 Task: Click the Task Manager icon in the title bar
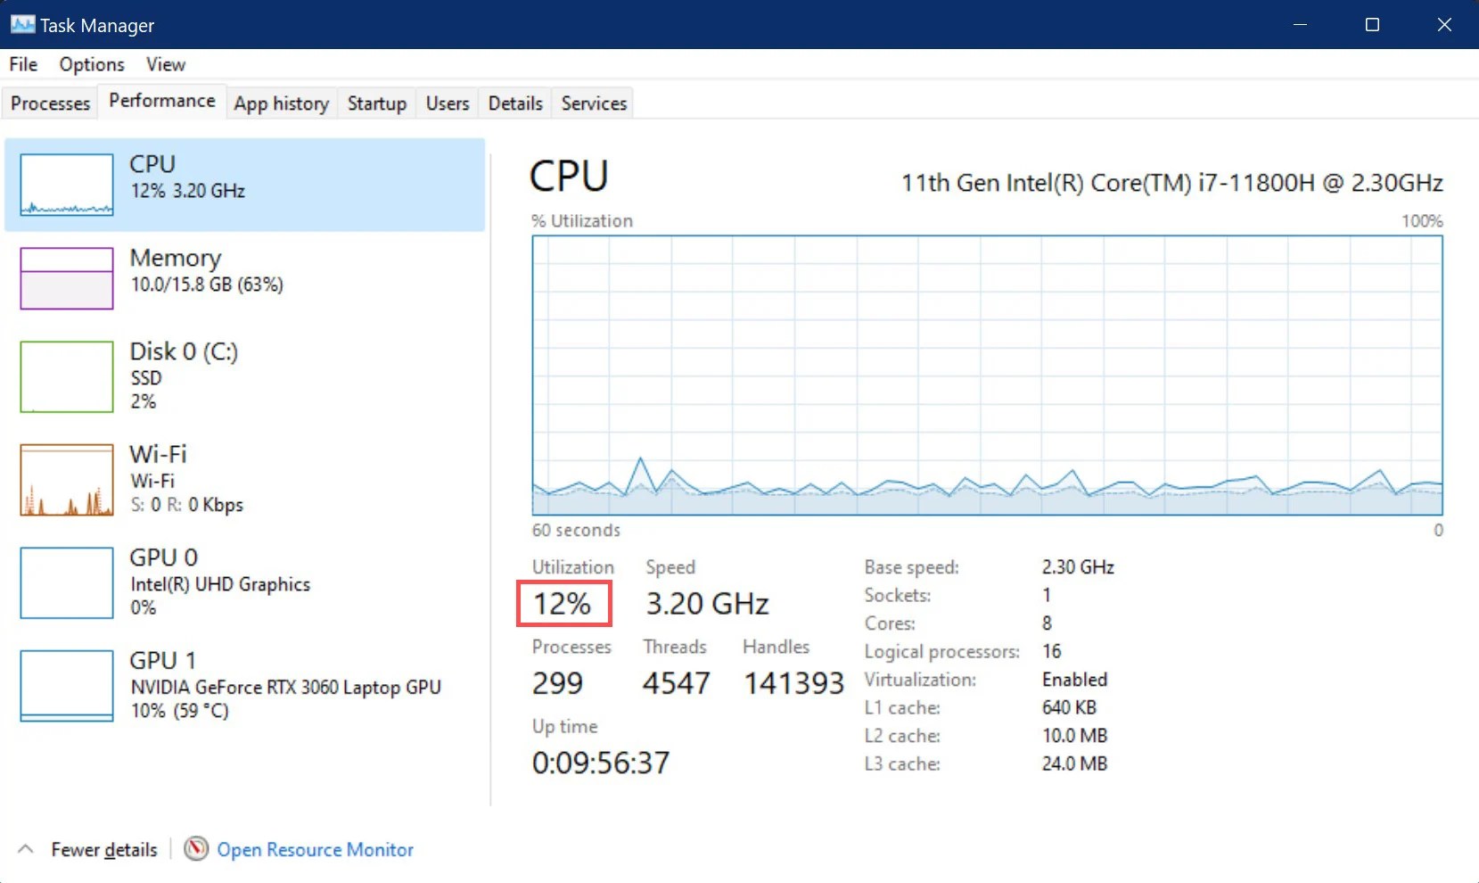(x=21, y=24)
